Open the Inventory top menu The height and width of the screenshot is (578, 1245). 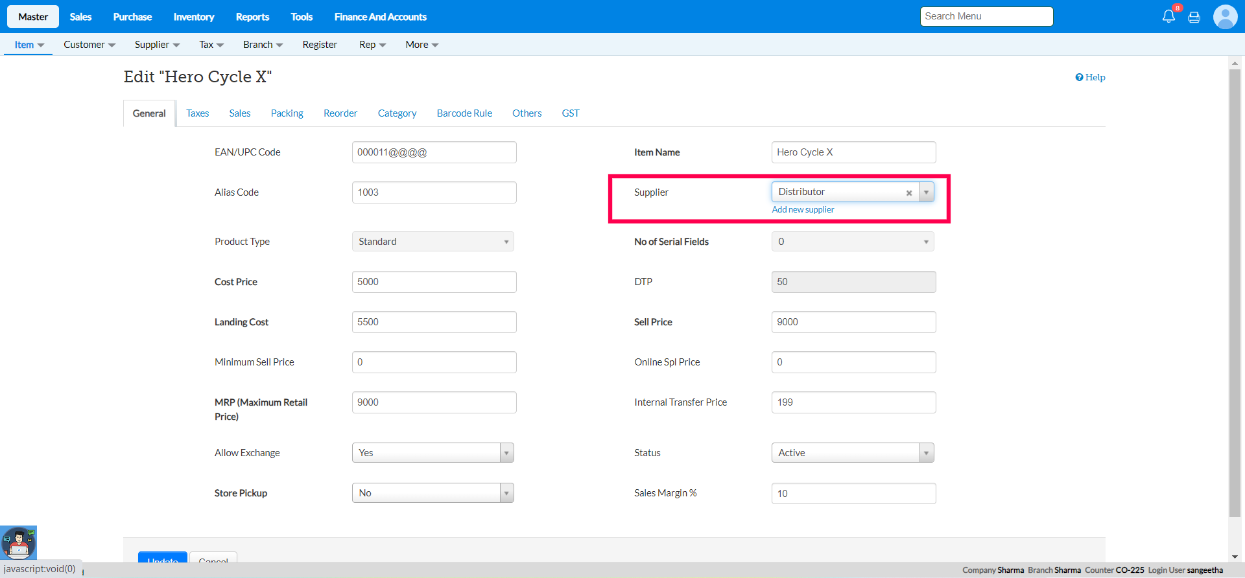tap(193, 17)
